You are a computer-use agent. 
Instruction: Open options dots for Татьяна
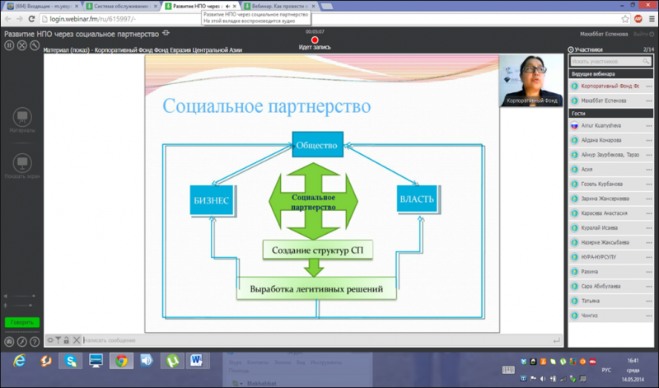(649, 301)
